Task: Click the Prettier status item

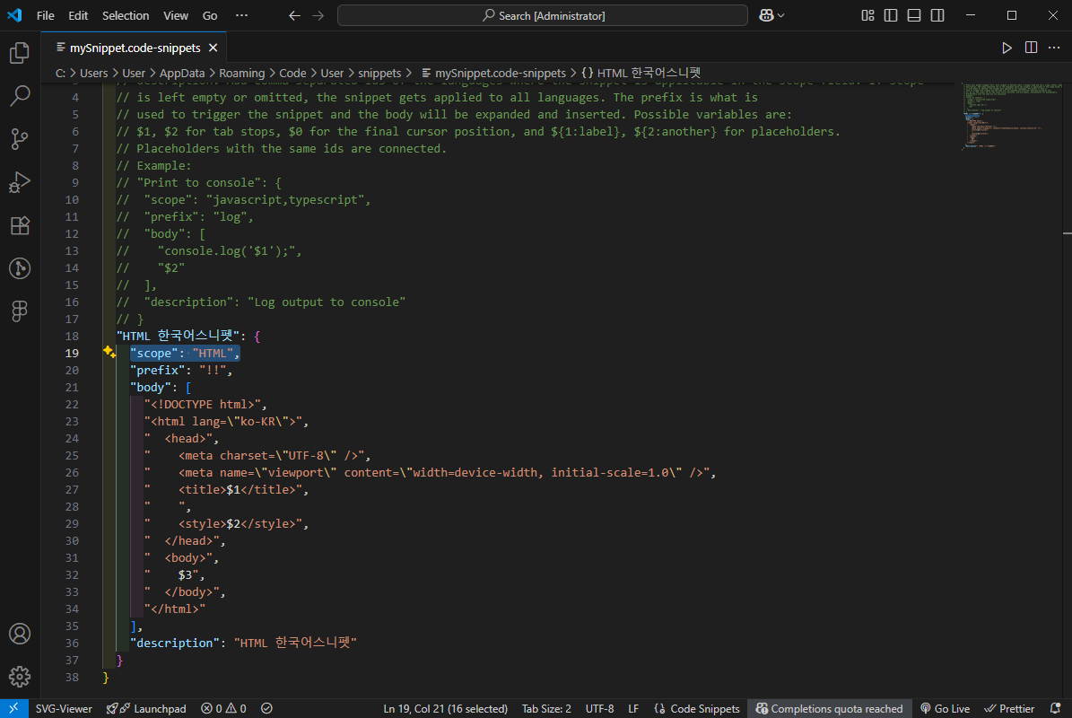Action: click(1009, 708)
